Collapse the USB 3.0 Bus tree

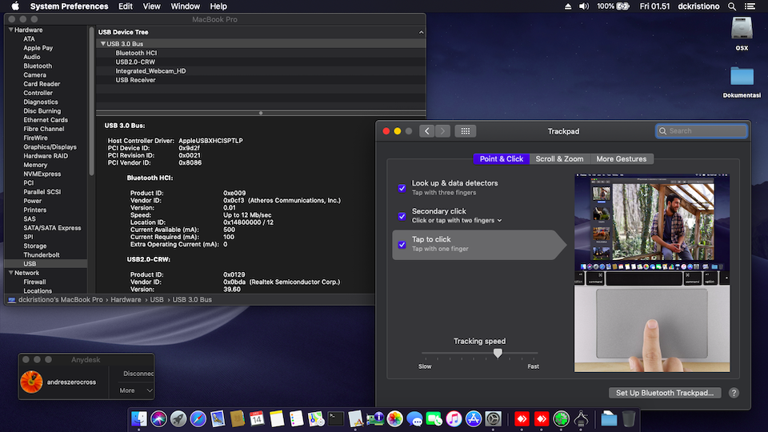(x=103, y=43)
